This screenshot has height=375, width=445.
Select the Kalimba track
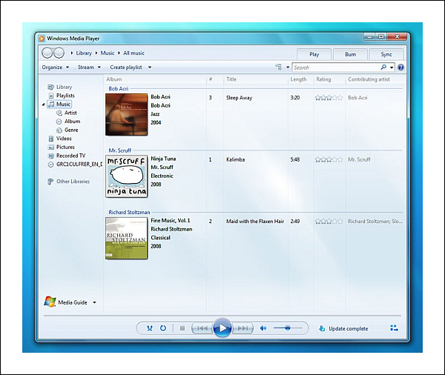pyautogui.click(x=235, y=159)
